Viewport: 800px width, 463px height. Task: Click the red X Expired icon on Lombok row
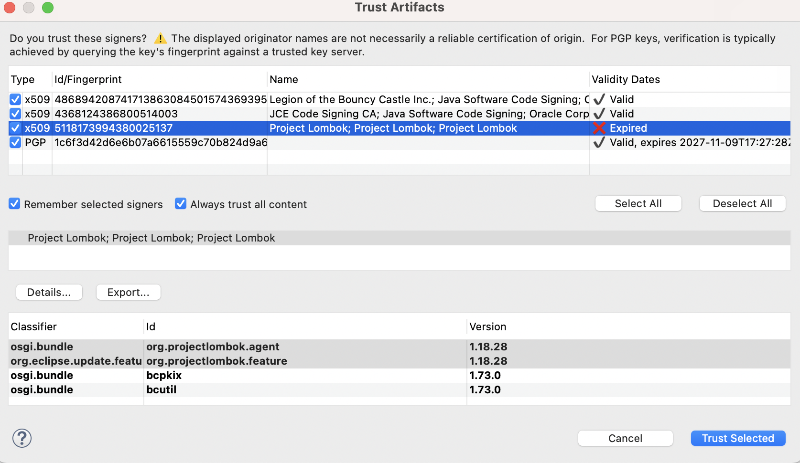[599, 128]
